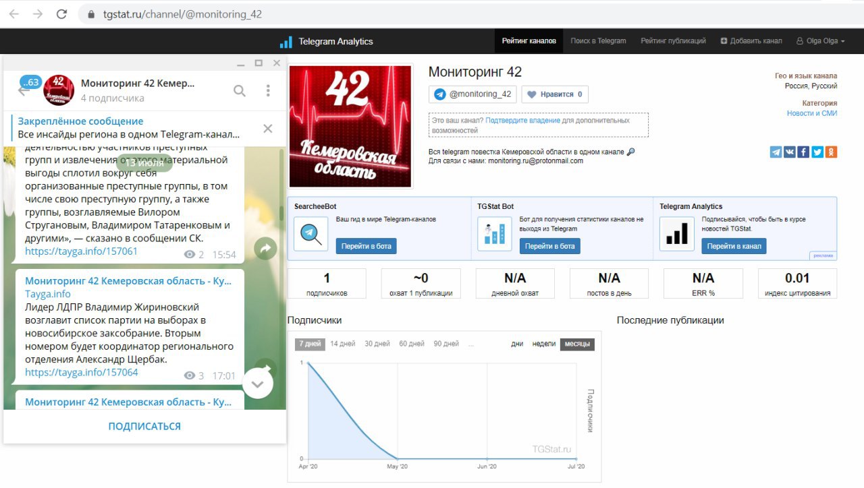Click the pinned message Закреплённое сообщение
Viewport: 864px width, 488px height.
pyautogui.click(x=129, y=128)
